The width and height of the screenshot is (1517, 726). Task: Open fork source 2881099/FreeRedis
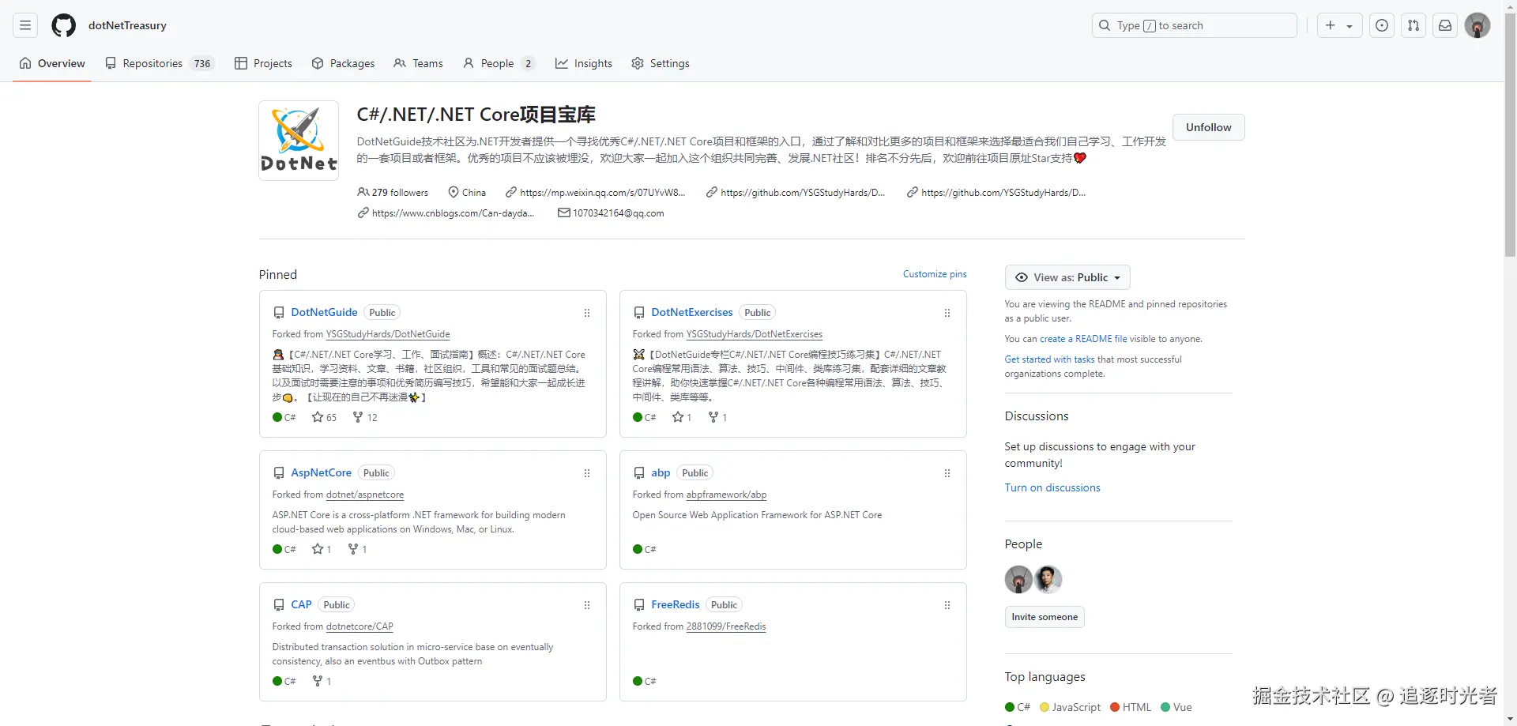(726, 626)
